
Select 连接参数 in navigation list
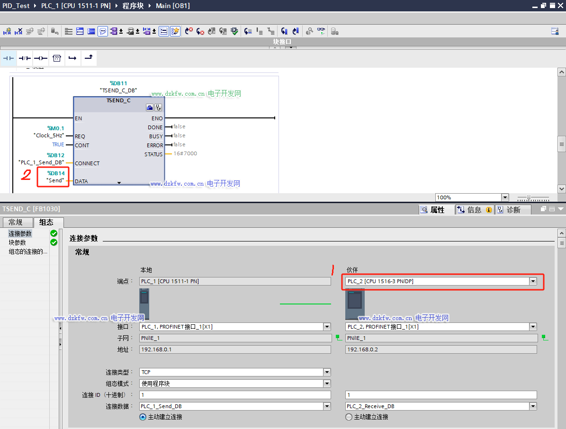tap(20, 233)
